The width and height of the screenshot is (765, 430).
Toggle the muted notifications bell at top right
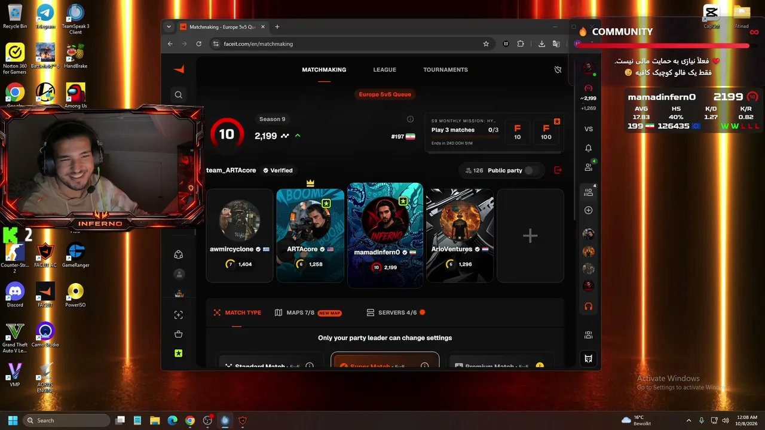click(558, 70)
